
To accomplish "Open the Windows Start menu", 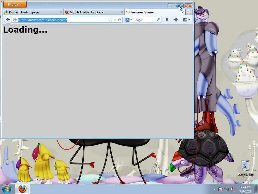I will point(7,189).
